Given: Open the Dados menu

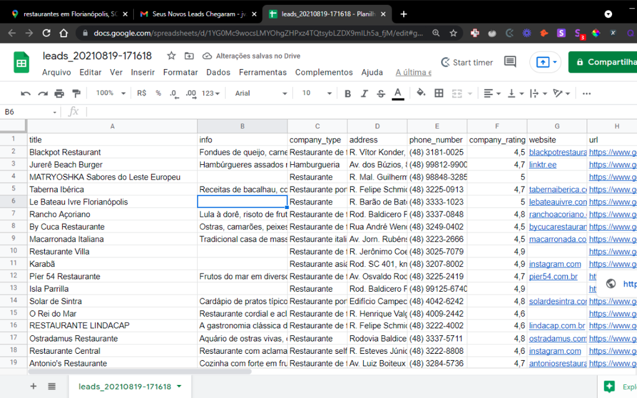Looking at the screenshot, I should point(218,72).
